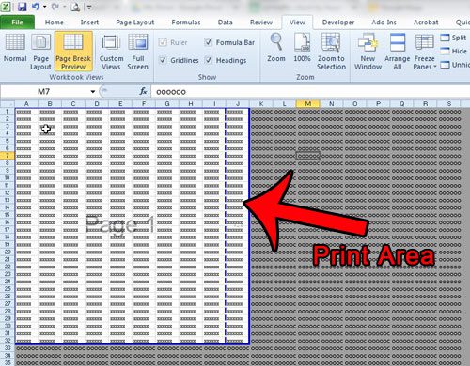Click the insert function fx button
The width and height of the screenshot is (470, 366).
(x=143, y=91)
